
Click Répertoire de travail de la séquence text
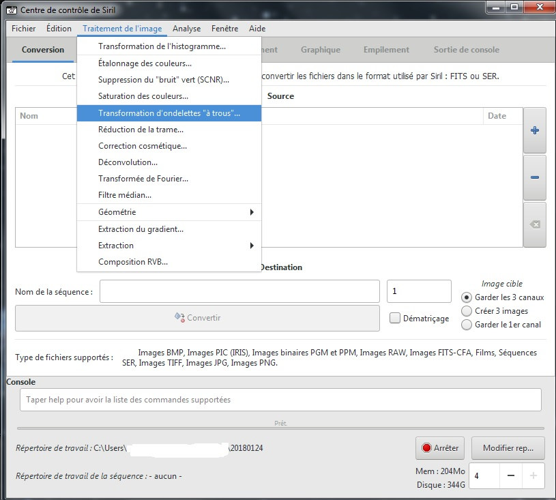[98, 476]
